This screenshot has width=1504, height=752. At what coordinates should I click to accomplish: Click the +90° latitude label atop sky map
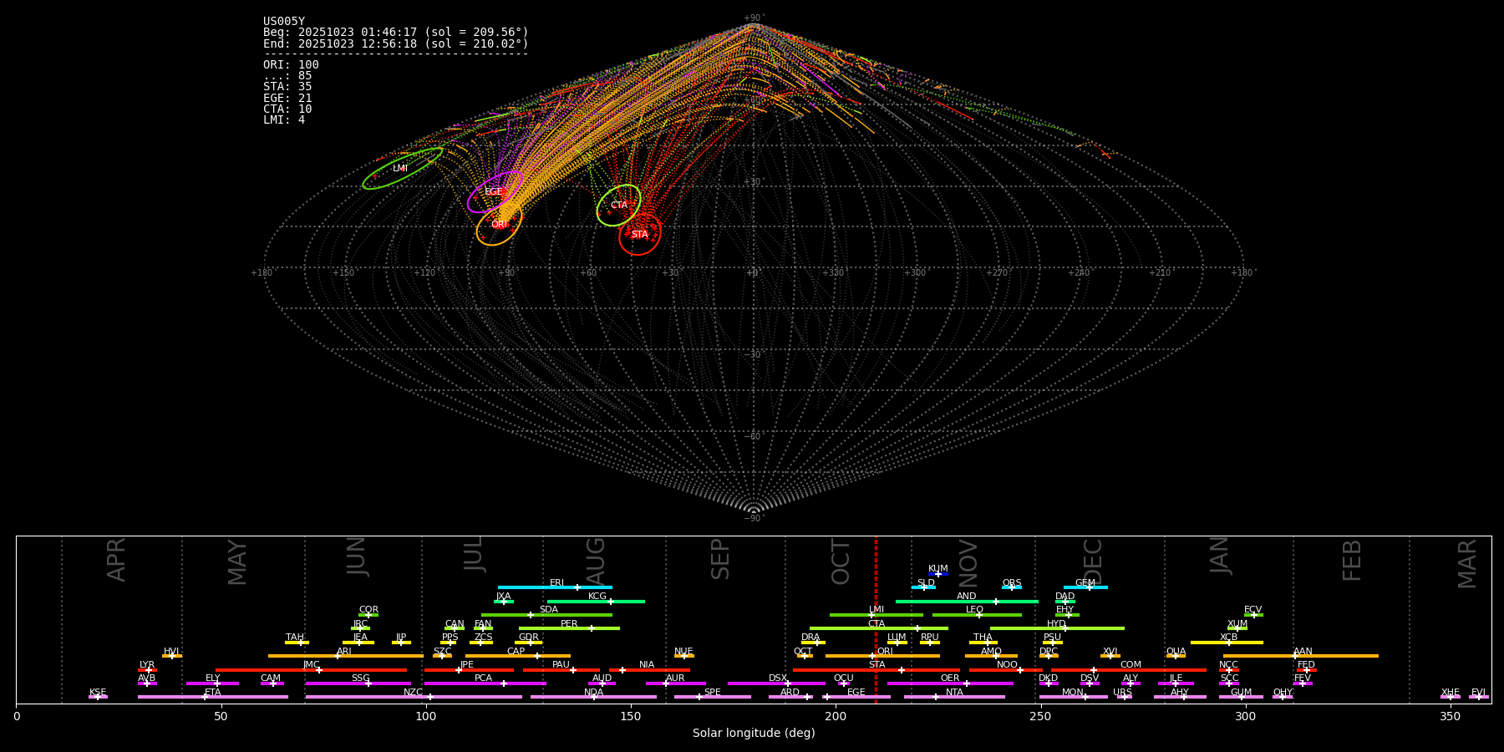(754, 18)
